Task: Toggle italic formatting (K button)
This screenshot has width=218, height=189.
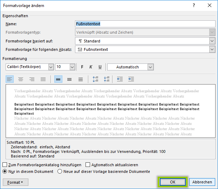Action: pos(91,67)
